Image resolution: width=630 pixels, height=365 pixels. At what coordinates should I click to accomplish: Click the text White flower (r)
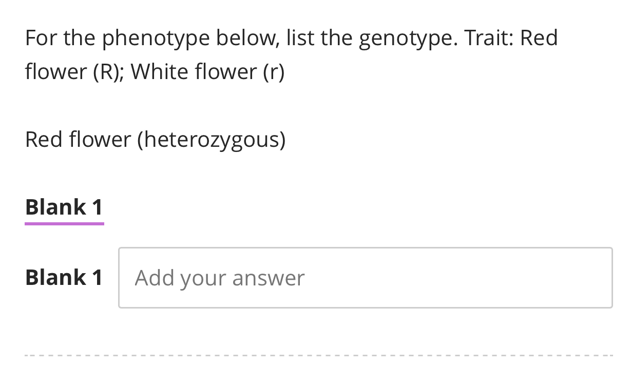(x=209, y=71)
